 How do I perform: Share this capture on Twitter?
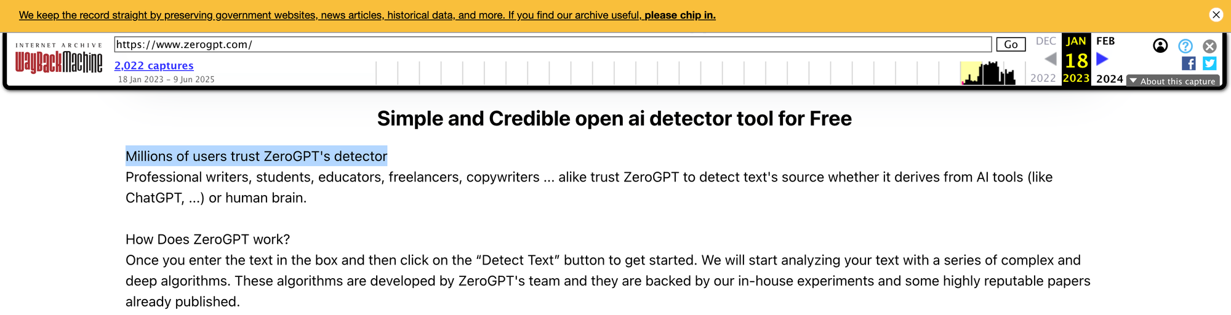point(1209,63)
